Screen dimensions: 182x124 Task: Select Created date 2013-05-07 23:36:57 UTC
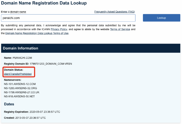point(30,118)
